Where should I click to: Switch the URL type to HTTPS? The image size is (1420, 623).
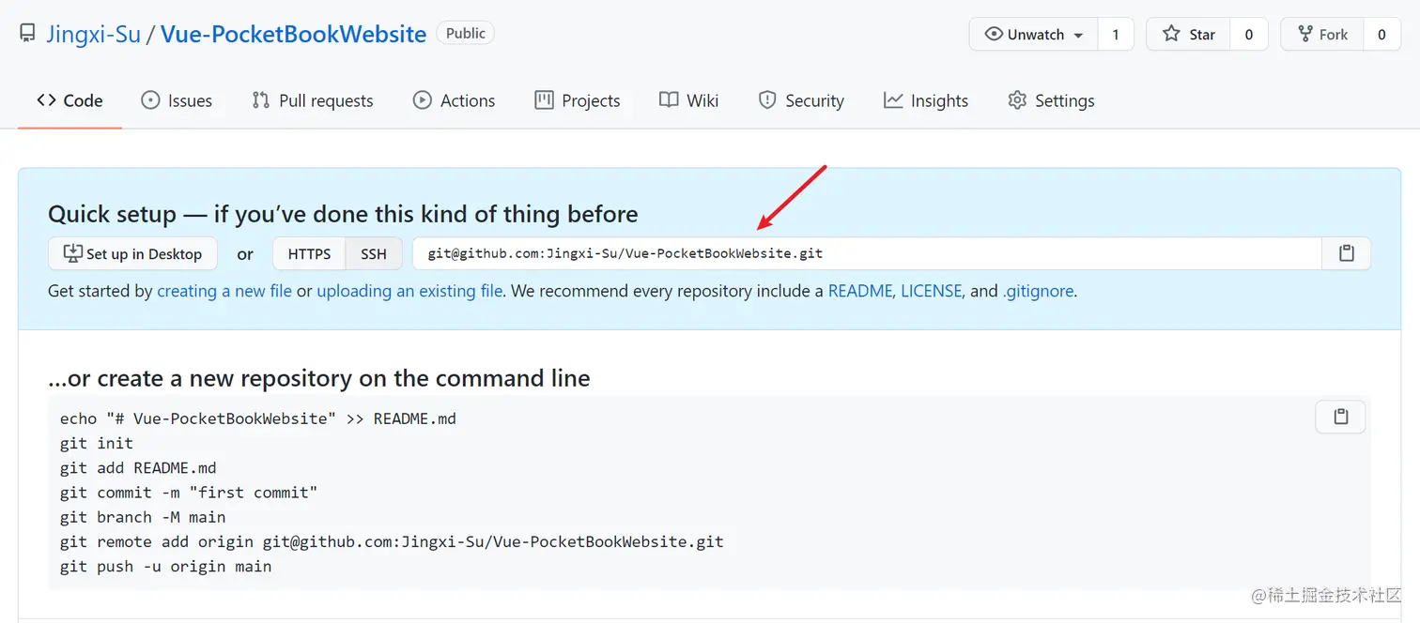309,253
